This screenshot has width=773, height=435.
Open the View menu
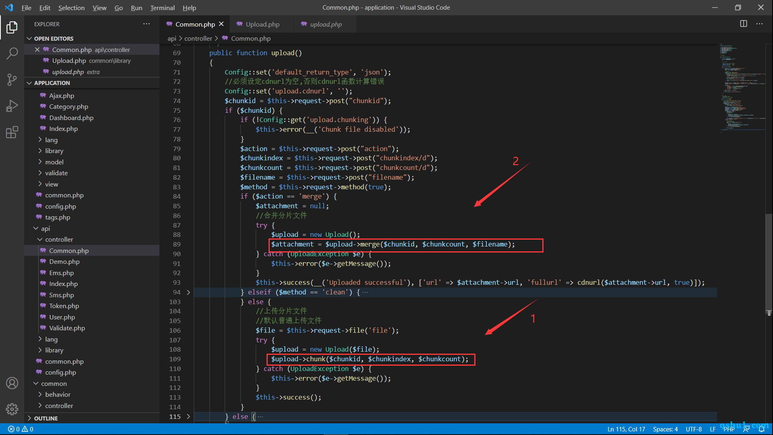pos(99,8)
